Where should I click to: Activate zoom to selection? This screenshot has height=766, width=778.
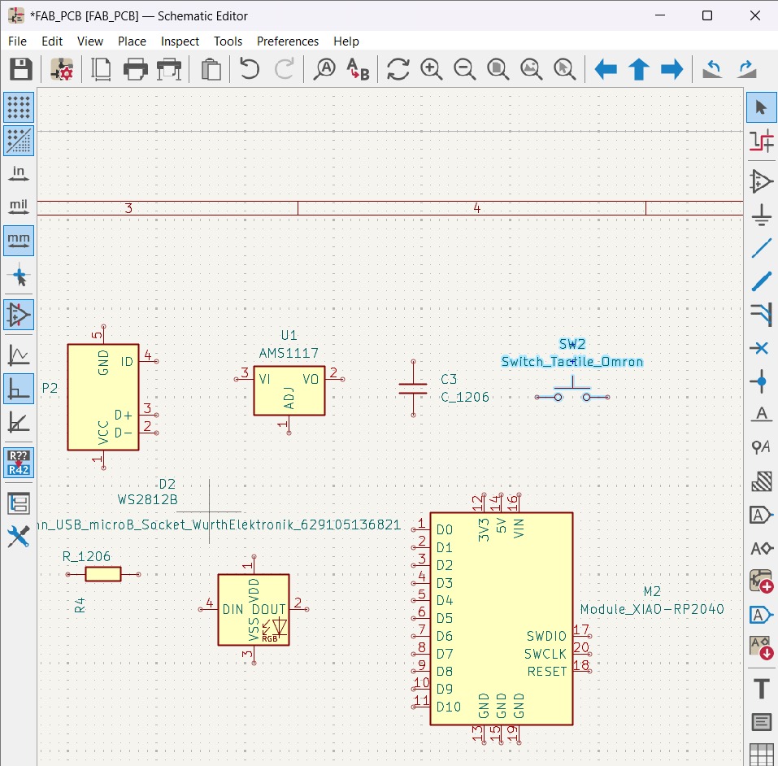[564, 69]
